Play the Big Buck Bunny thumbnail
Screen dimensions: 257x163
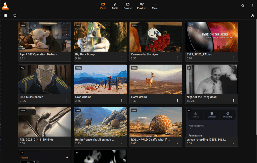click(100, 37)
